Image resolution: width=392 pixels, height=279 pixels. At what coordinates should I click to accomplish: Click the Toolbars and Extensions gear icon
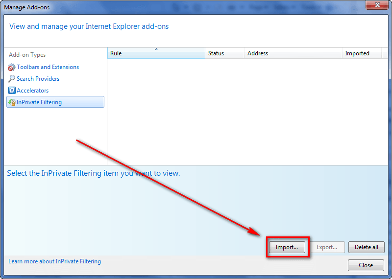(x=12, y=67)
